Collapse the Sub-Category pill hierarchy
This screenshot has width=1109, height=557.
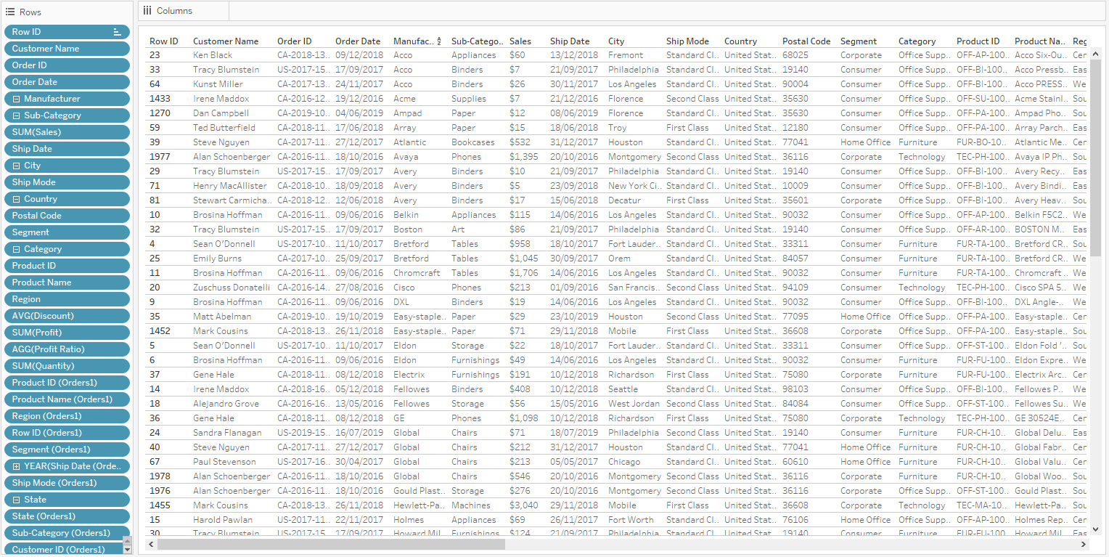(16, 115)
